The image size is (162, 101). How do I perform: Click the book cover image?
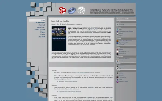click(x=59, y=39)
